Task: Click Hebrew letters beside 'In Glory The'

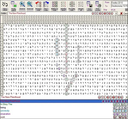Action: (120, 104)
